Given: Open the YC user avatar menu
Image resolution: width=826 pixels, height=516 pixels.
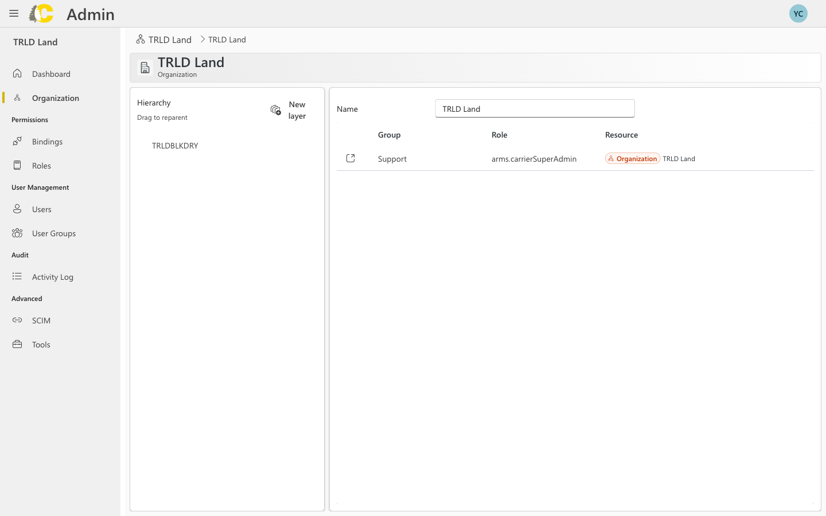Looking at the screenshot, I should pyautogui.click(x=798, y=13).
